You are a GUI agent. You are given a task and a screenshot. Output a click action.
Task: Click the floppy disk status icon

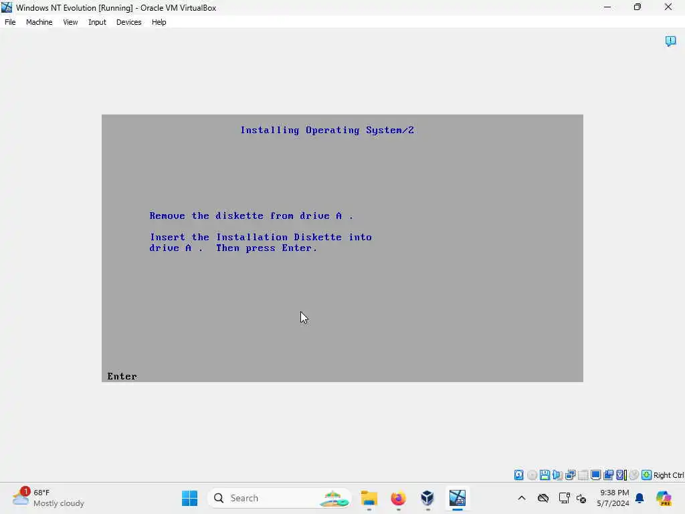(545, 475)
